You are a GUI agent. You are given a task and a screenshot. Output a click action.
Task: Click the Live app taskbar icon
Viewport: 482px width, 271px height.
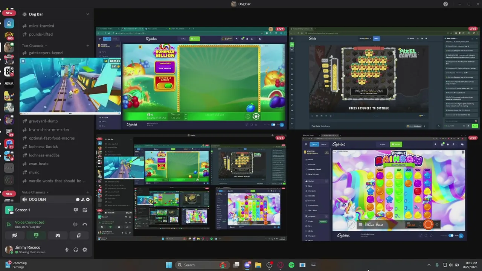tap(313, 265)
